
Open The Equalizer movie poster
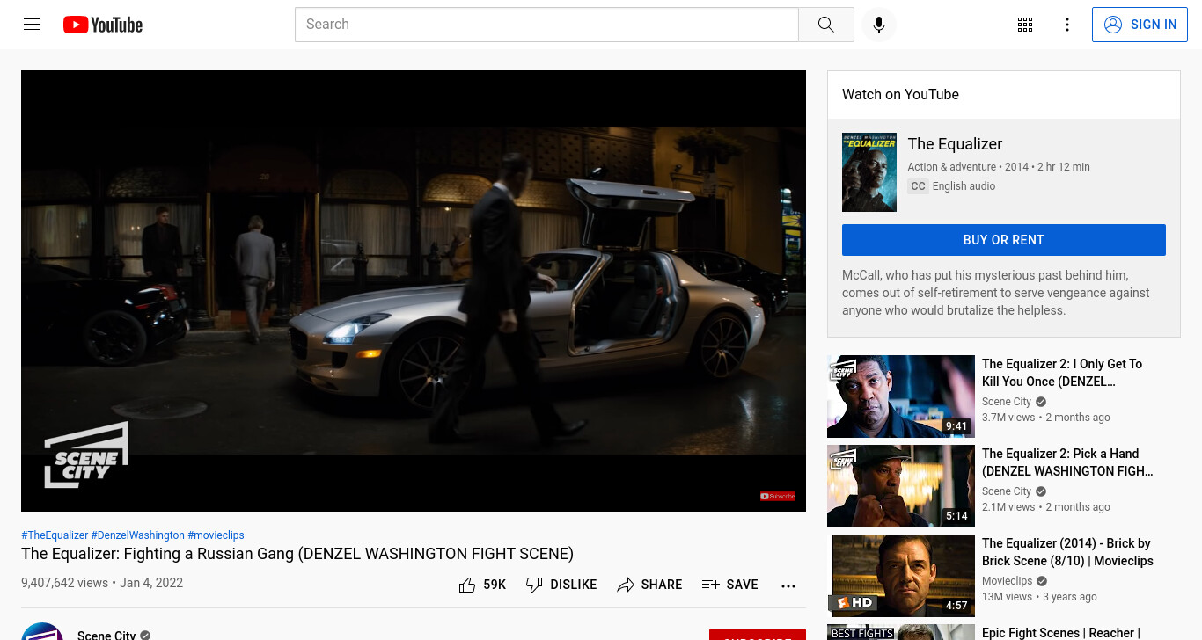(869, 172)
